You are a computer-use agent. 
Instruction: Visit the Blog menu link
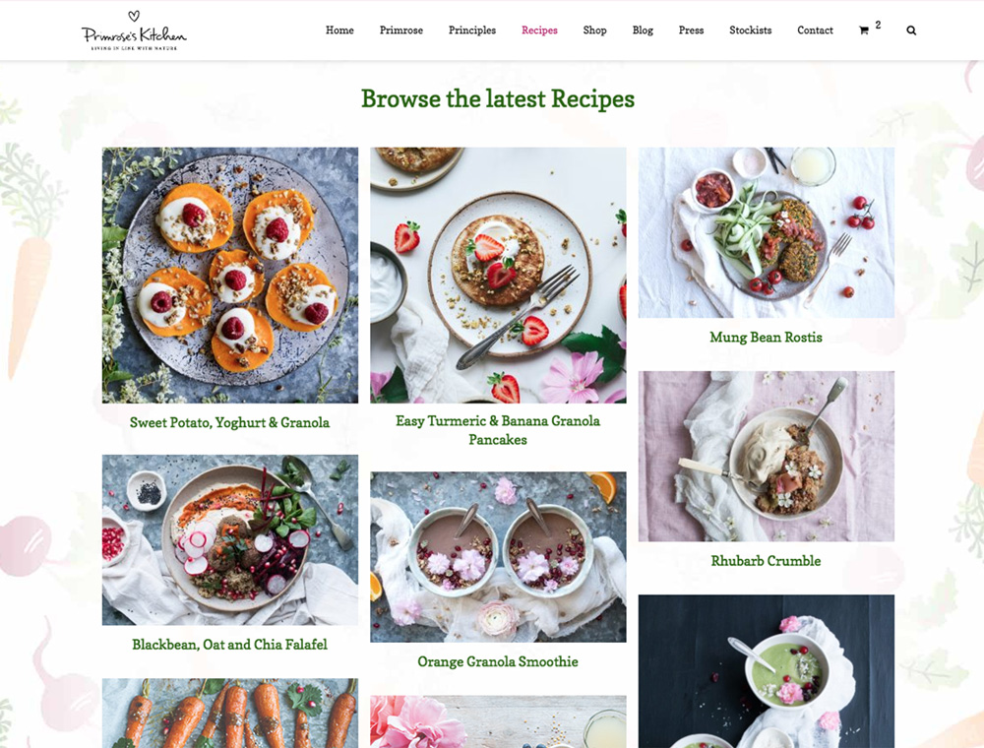tap(643, 31)
